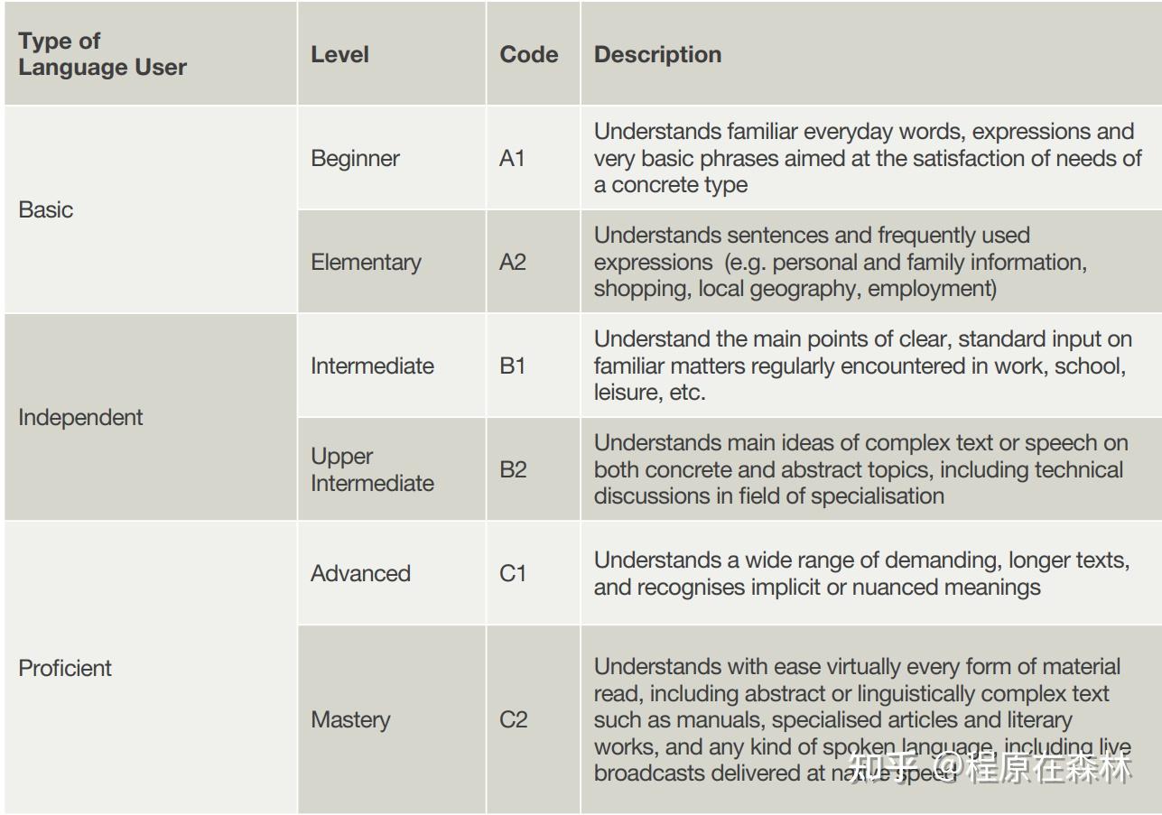
Task: Click the "Level" column header
Action: pyautogui.click(x=339, y=54)
